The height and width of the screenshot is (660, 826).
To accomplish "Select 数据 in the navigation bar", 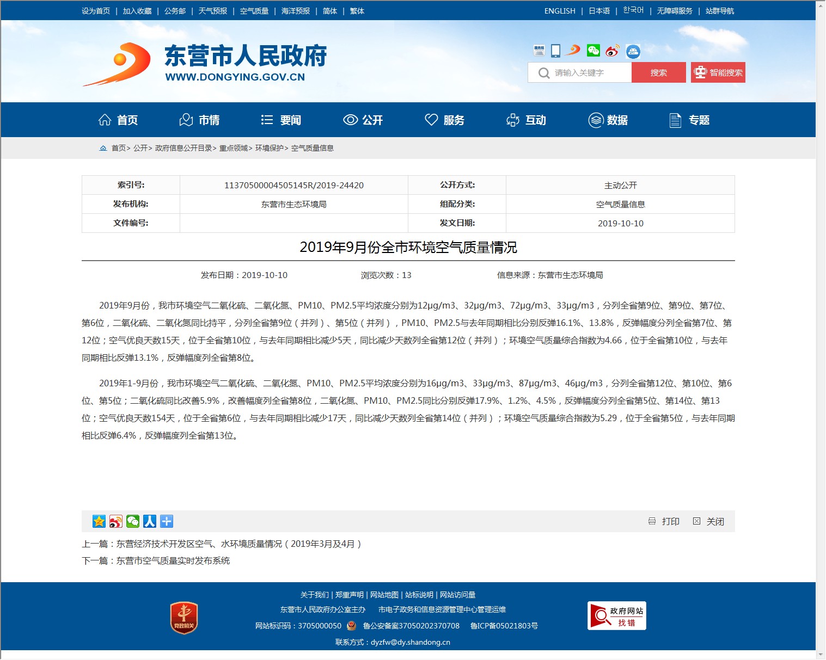I will (x=608, y=120).
